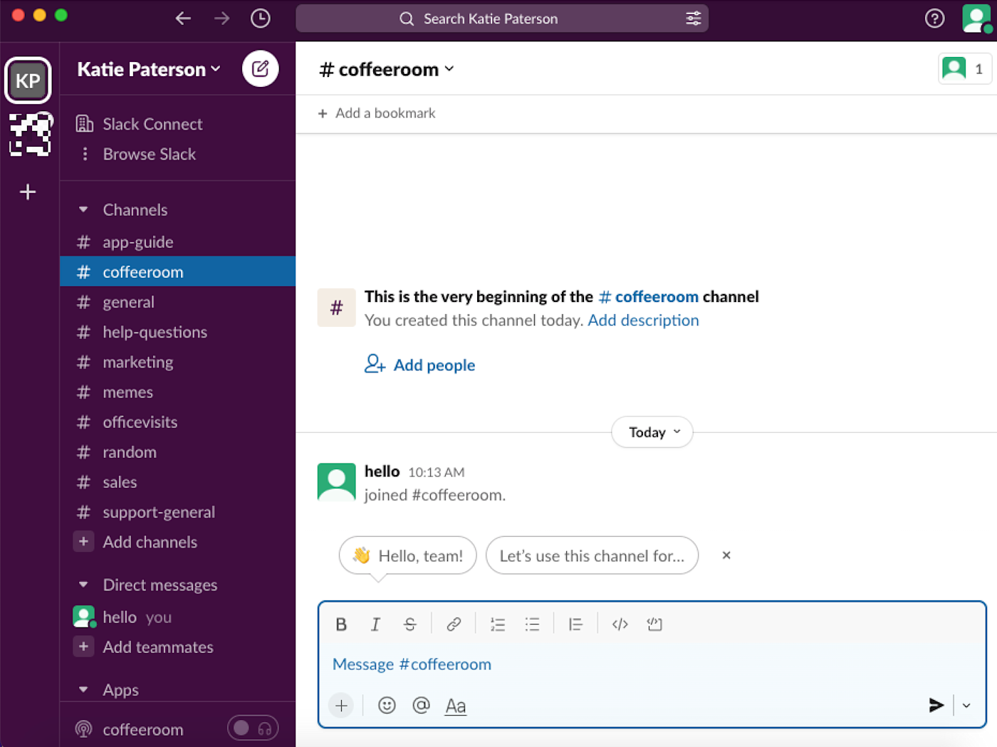Collapse the Direct messages section
The height and width of the screenshot is (747, 997).
point(83,585)
